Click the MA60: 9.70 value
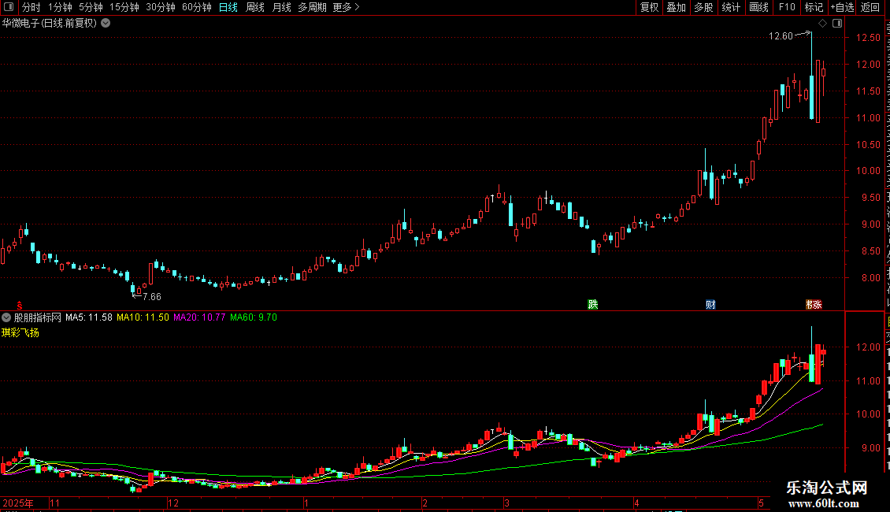 click(x=253, y=317)
